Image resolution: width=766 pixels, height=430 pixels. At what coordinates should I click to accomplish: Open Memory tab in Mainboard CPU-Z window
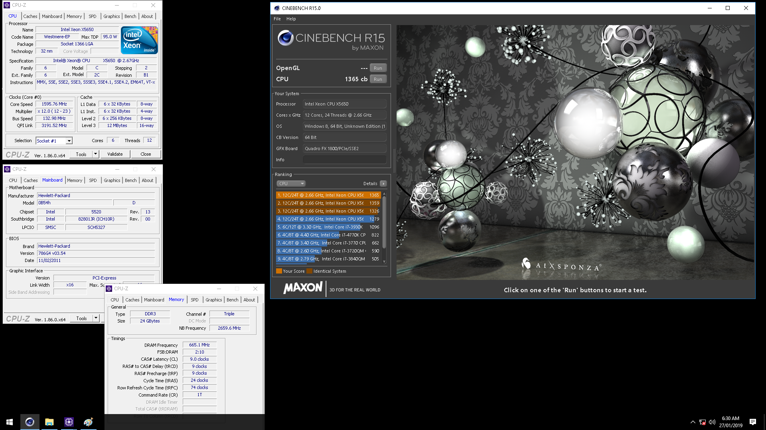click(75, 180)
